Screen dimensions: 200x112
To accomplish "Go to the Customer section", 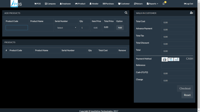I will [x=124, y=4].
